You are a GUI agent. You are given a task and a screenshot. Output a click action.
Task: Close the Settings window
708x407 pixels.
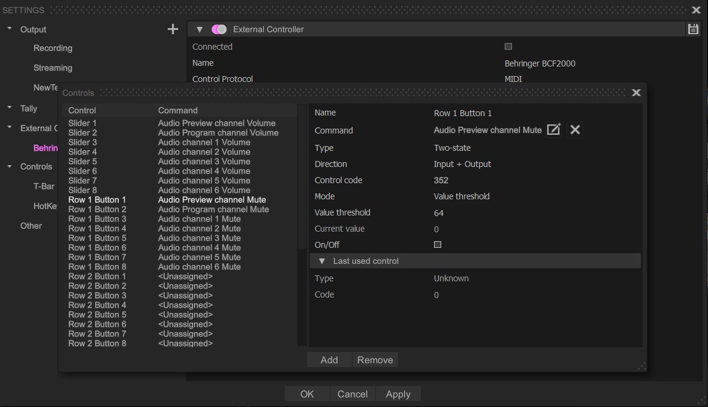[x=696, y=10]
